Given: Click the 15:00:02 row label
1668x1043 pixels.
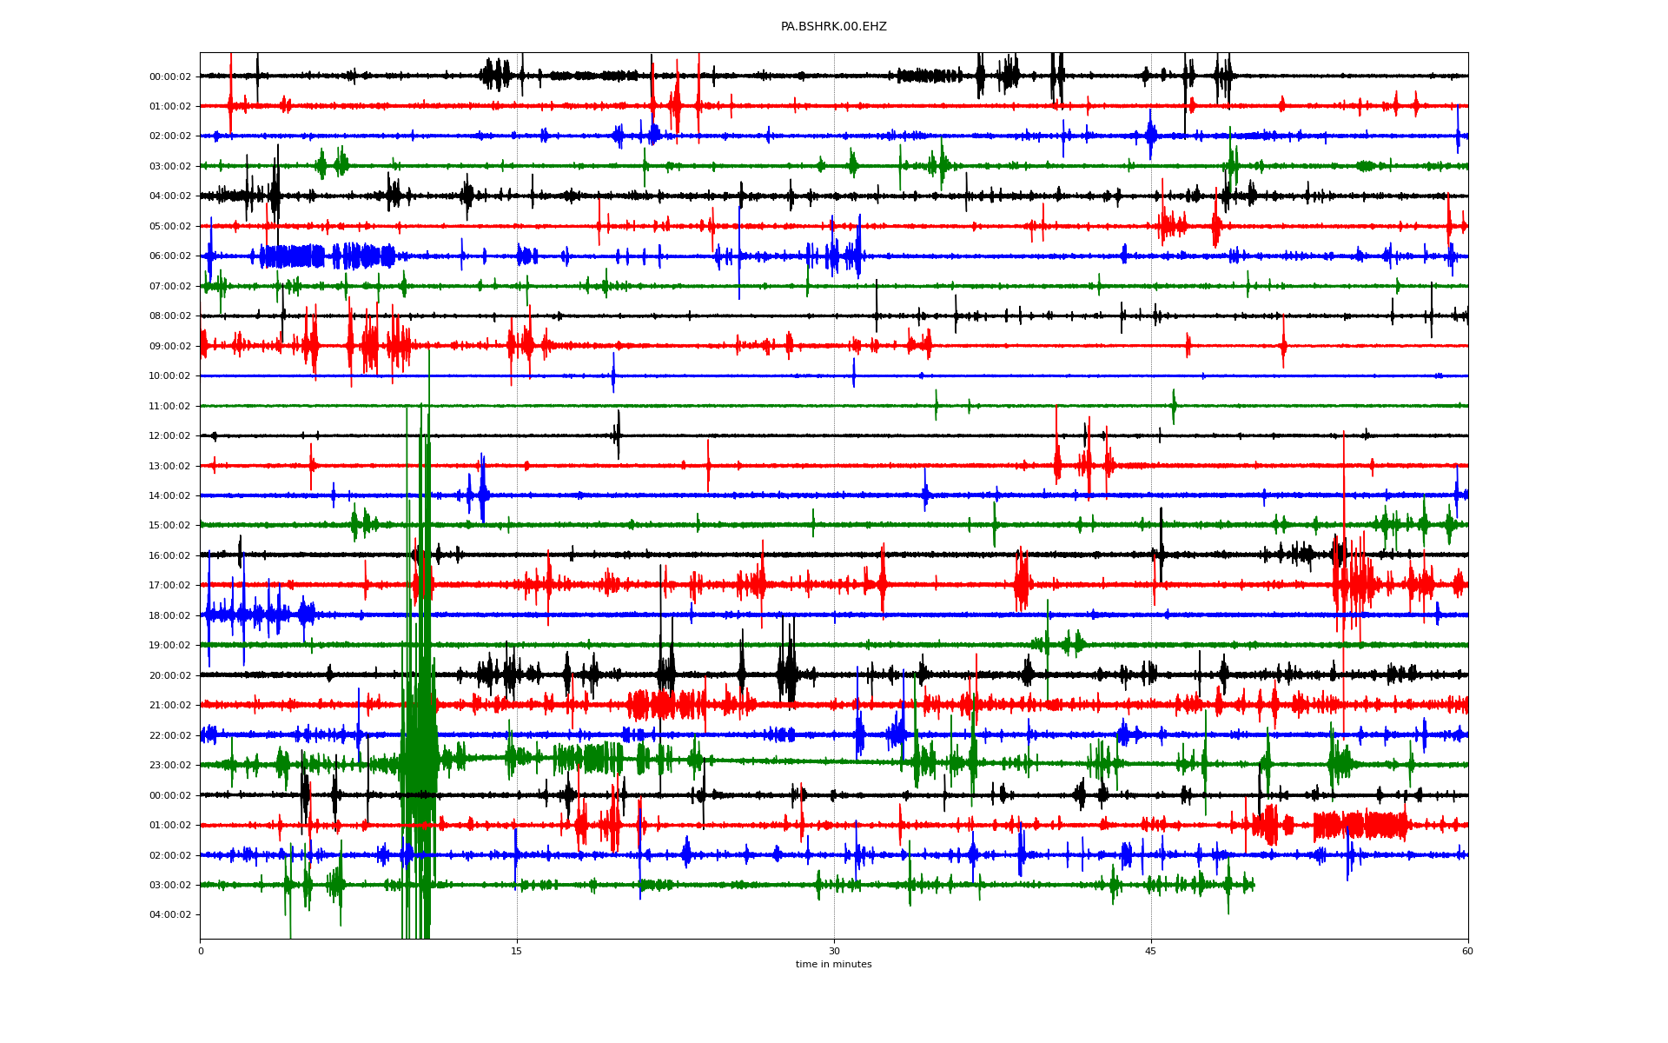Looking at the screenshot, I should tap(169, 526).
